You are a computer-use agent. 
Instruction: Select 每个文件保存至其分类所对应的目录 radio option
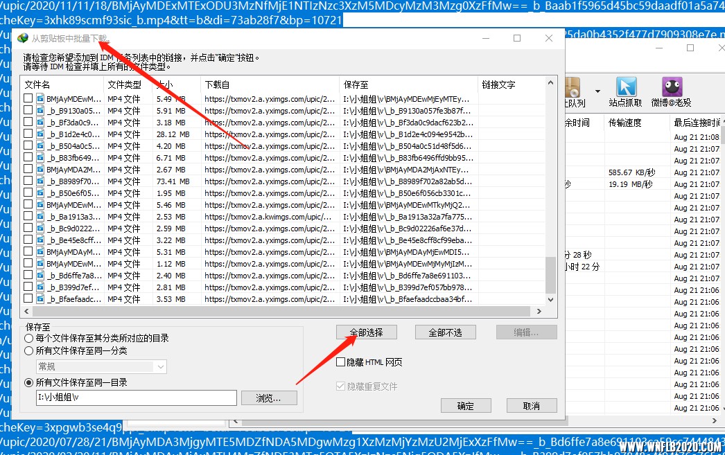[28, 339]
